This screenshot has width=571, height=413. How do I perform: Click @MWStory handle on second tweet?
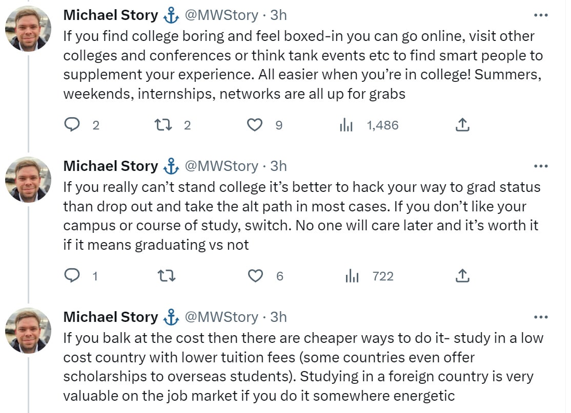[x=221, y=166]
